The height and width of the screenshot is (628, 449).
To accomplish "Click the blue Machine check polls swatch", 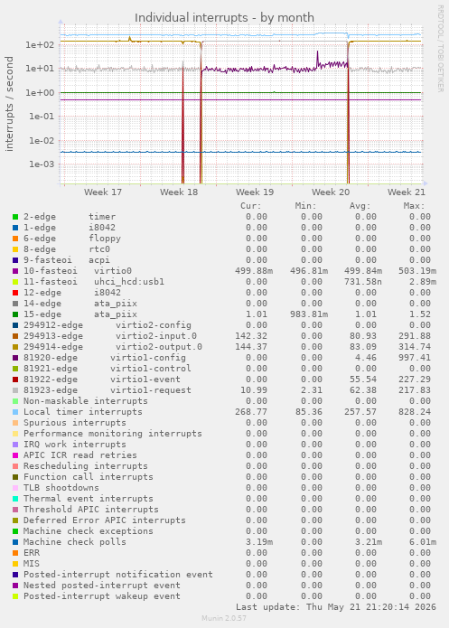I will click(x=15, y=542).
